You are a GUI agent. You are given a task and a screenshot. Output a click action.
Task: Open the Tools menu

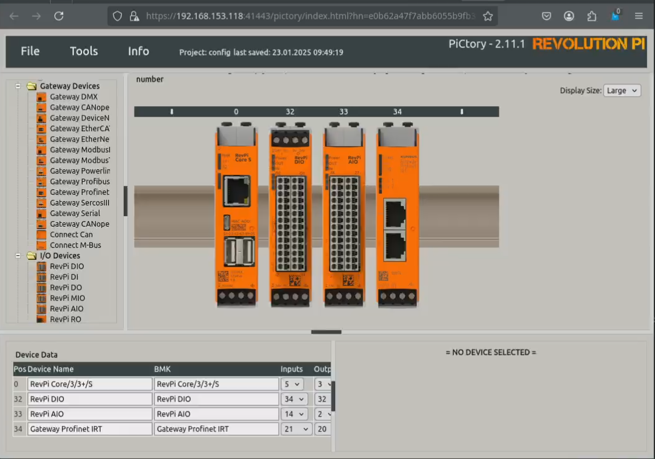84,51
